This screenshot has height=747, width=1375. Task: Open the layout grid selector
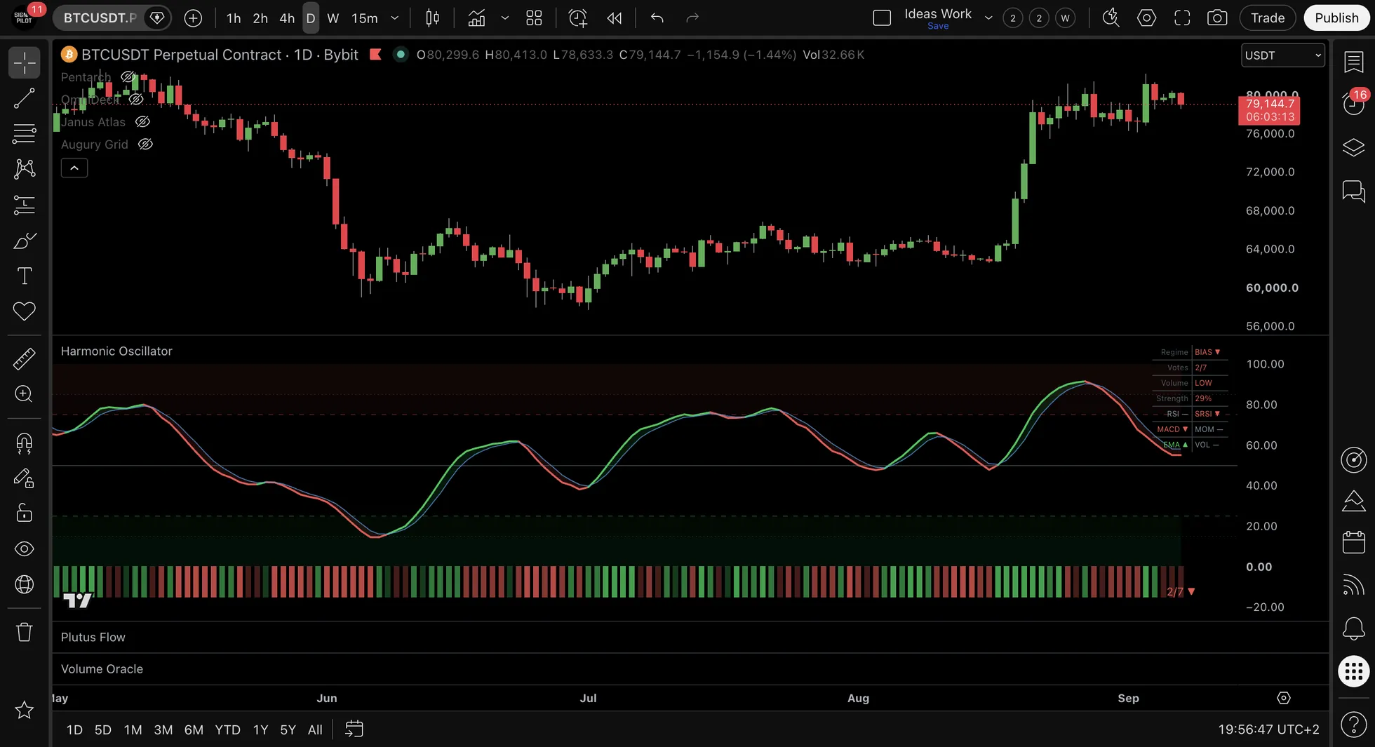(x=534, y=18)
